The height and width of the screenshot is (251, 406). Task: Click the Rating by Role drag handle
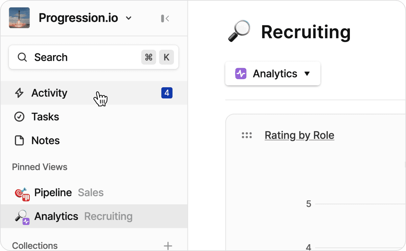[247, 135]
